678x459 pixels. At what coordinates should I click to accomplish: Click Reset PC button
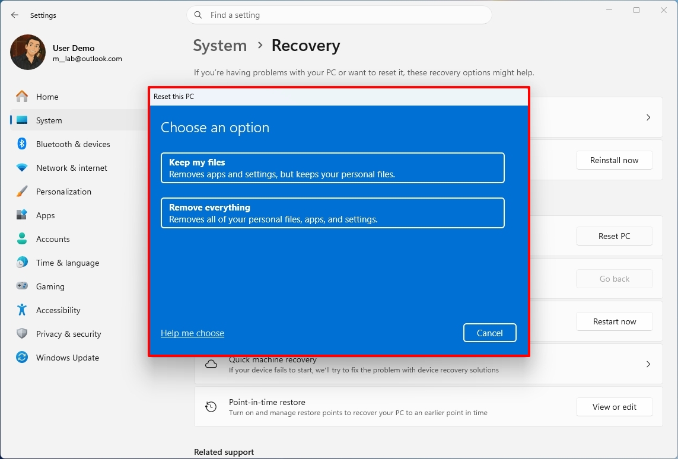click(614, 236)
